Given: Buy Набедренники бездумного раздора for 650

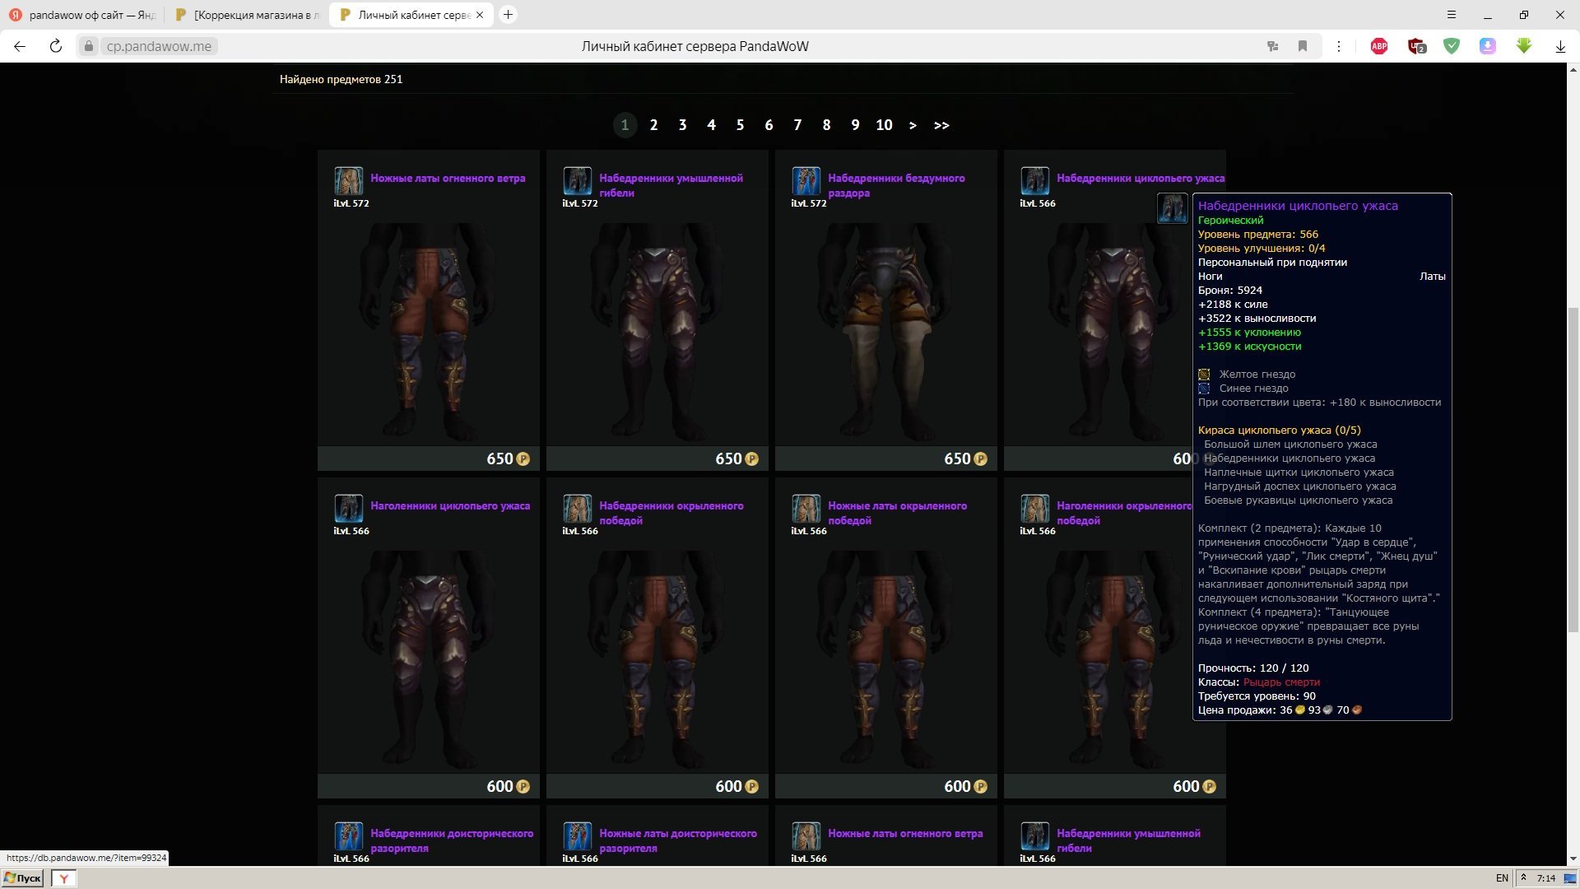Looking at the screenshot, I should click(886, 458).
